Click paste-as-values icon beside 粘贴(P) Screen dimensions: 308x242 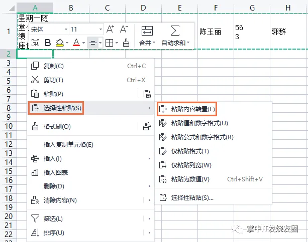point(147,94)
